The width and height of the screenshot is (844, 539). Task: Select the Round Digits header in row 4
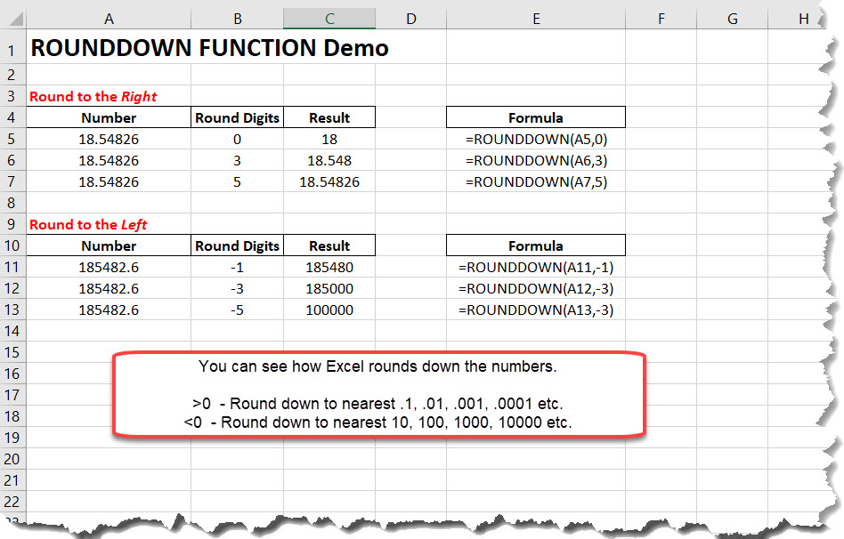pyautogui.click(x=238, y=117)
